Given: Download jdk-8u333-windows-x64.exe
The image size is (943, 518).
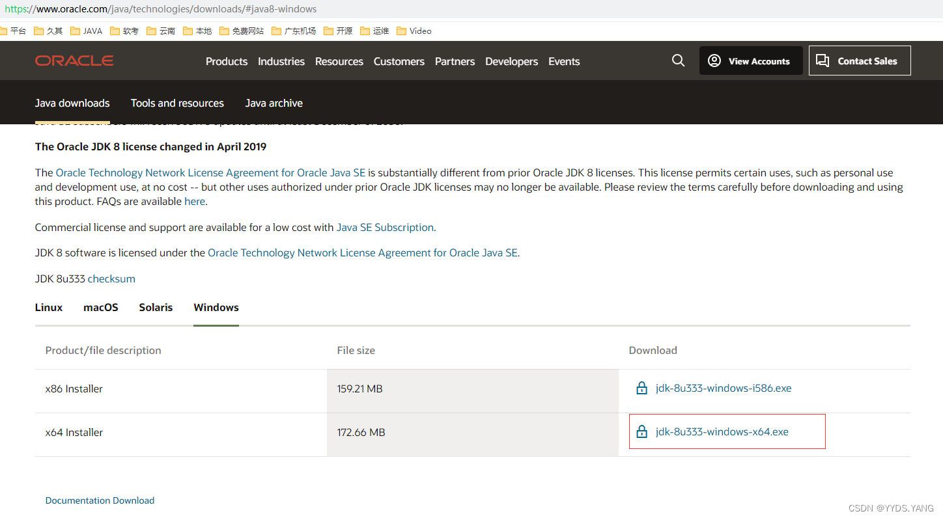Looking at the screenshot, I should (x=722, y=431).
